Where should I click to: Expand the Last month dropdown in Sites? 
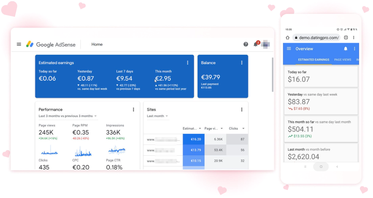[x=158, y=116]
